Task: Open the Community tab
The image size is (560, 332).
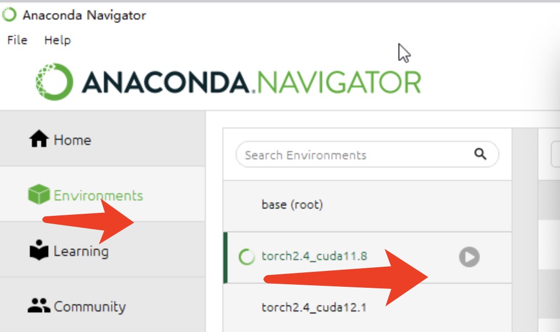Action: (x=90, y=307)
